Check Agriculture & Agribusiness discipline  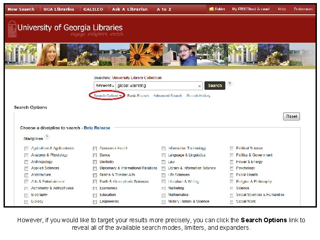click(26, 148)
